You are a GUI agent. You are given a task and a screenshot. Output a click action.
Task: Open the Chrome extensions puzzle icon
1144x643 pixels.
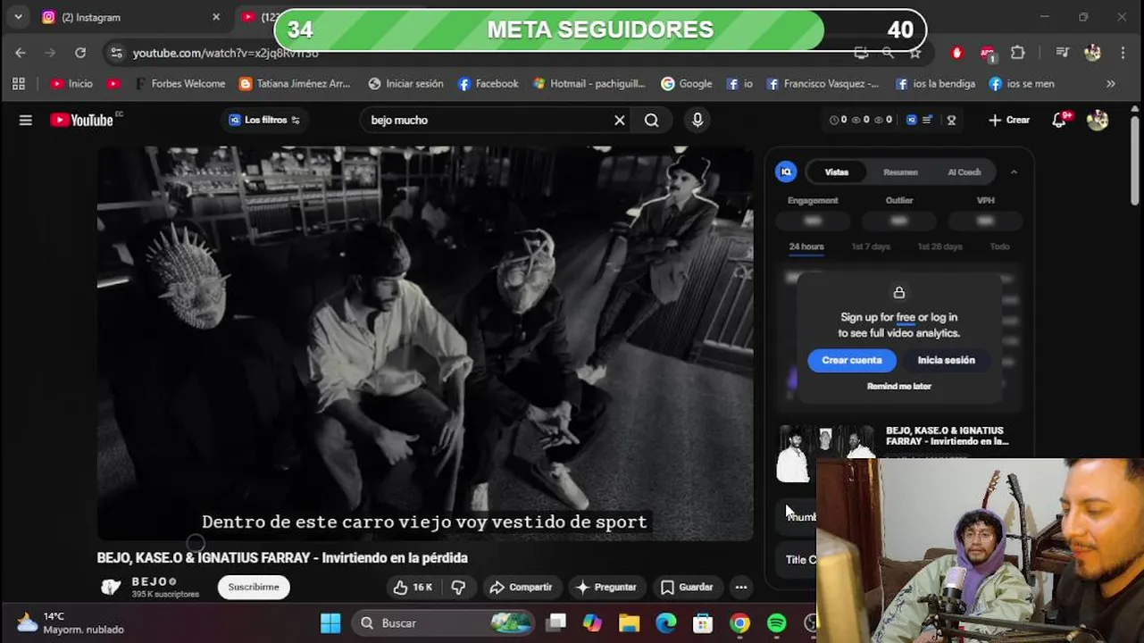[x=1018, y=53]
